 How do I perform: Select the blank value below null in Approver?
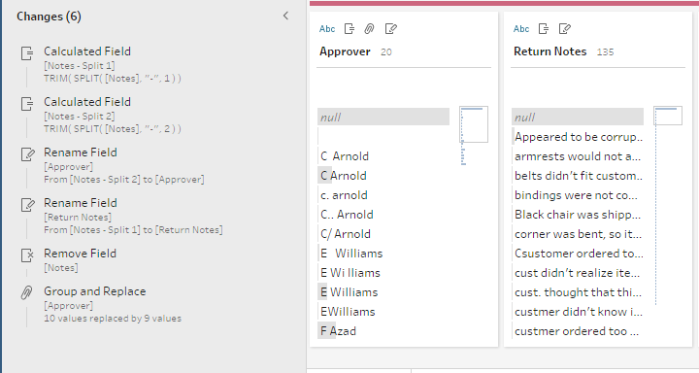[383, 136]
